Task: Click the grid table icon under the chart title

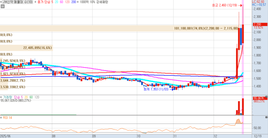Action: pyautogui.click(x=2, y=6)
